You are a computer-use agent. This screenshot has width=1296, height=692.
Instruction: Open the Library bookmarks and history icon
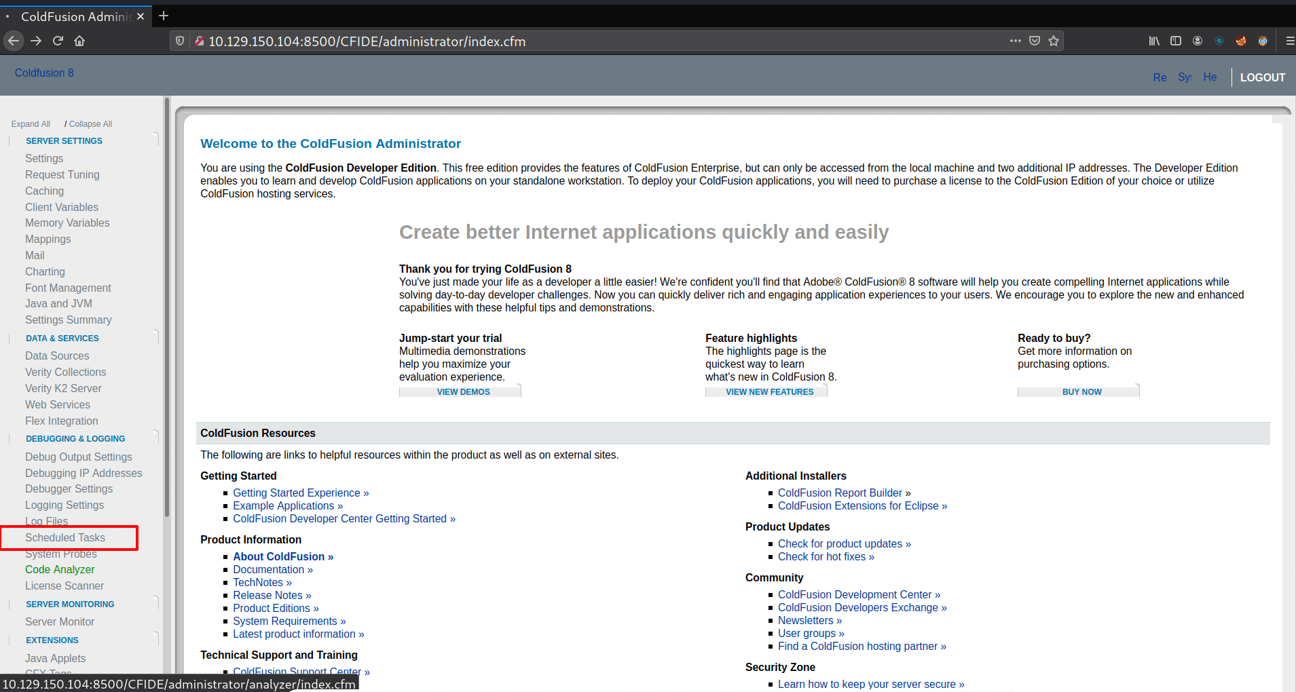tap(1154, 41)
